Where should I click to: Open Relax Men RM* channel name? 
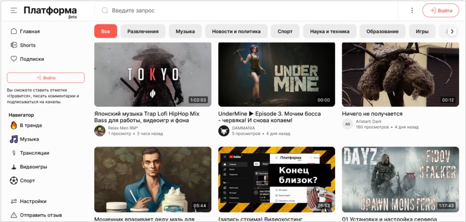click(x=123, y=128)
